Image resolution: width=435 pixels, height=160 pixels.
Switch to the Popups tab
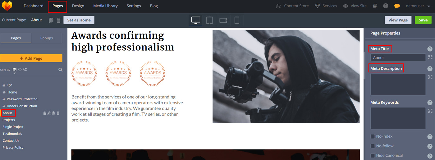click(x=47, y=38)
